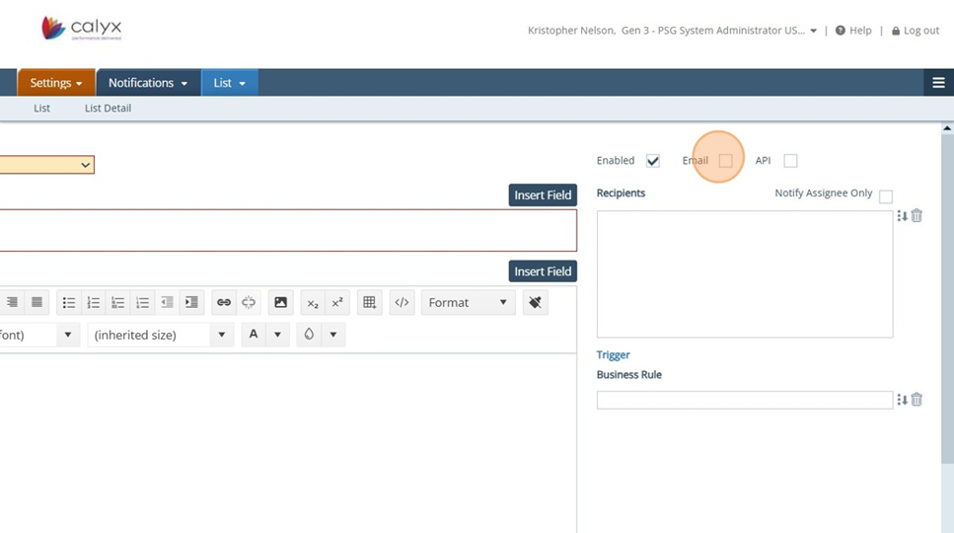Open the hamburger menu in navigation bar
This screenshot has height=533, width=954.
(938, 83)
